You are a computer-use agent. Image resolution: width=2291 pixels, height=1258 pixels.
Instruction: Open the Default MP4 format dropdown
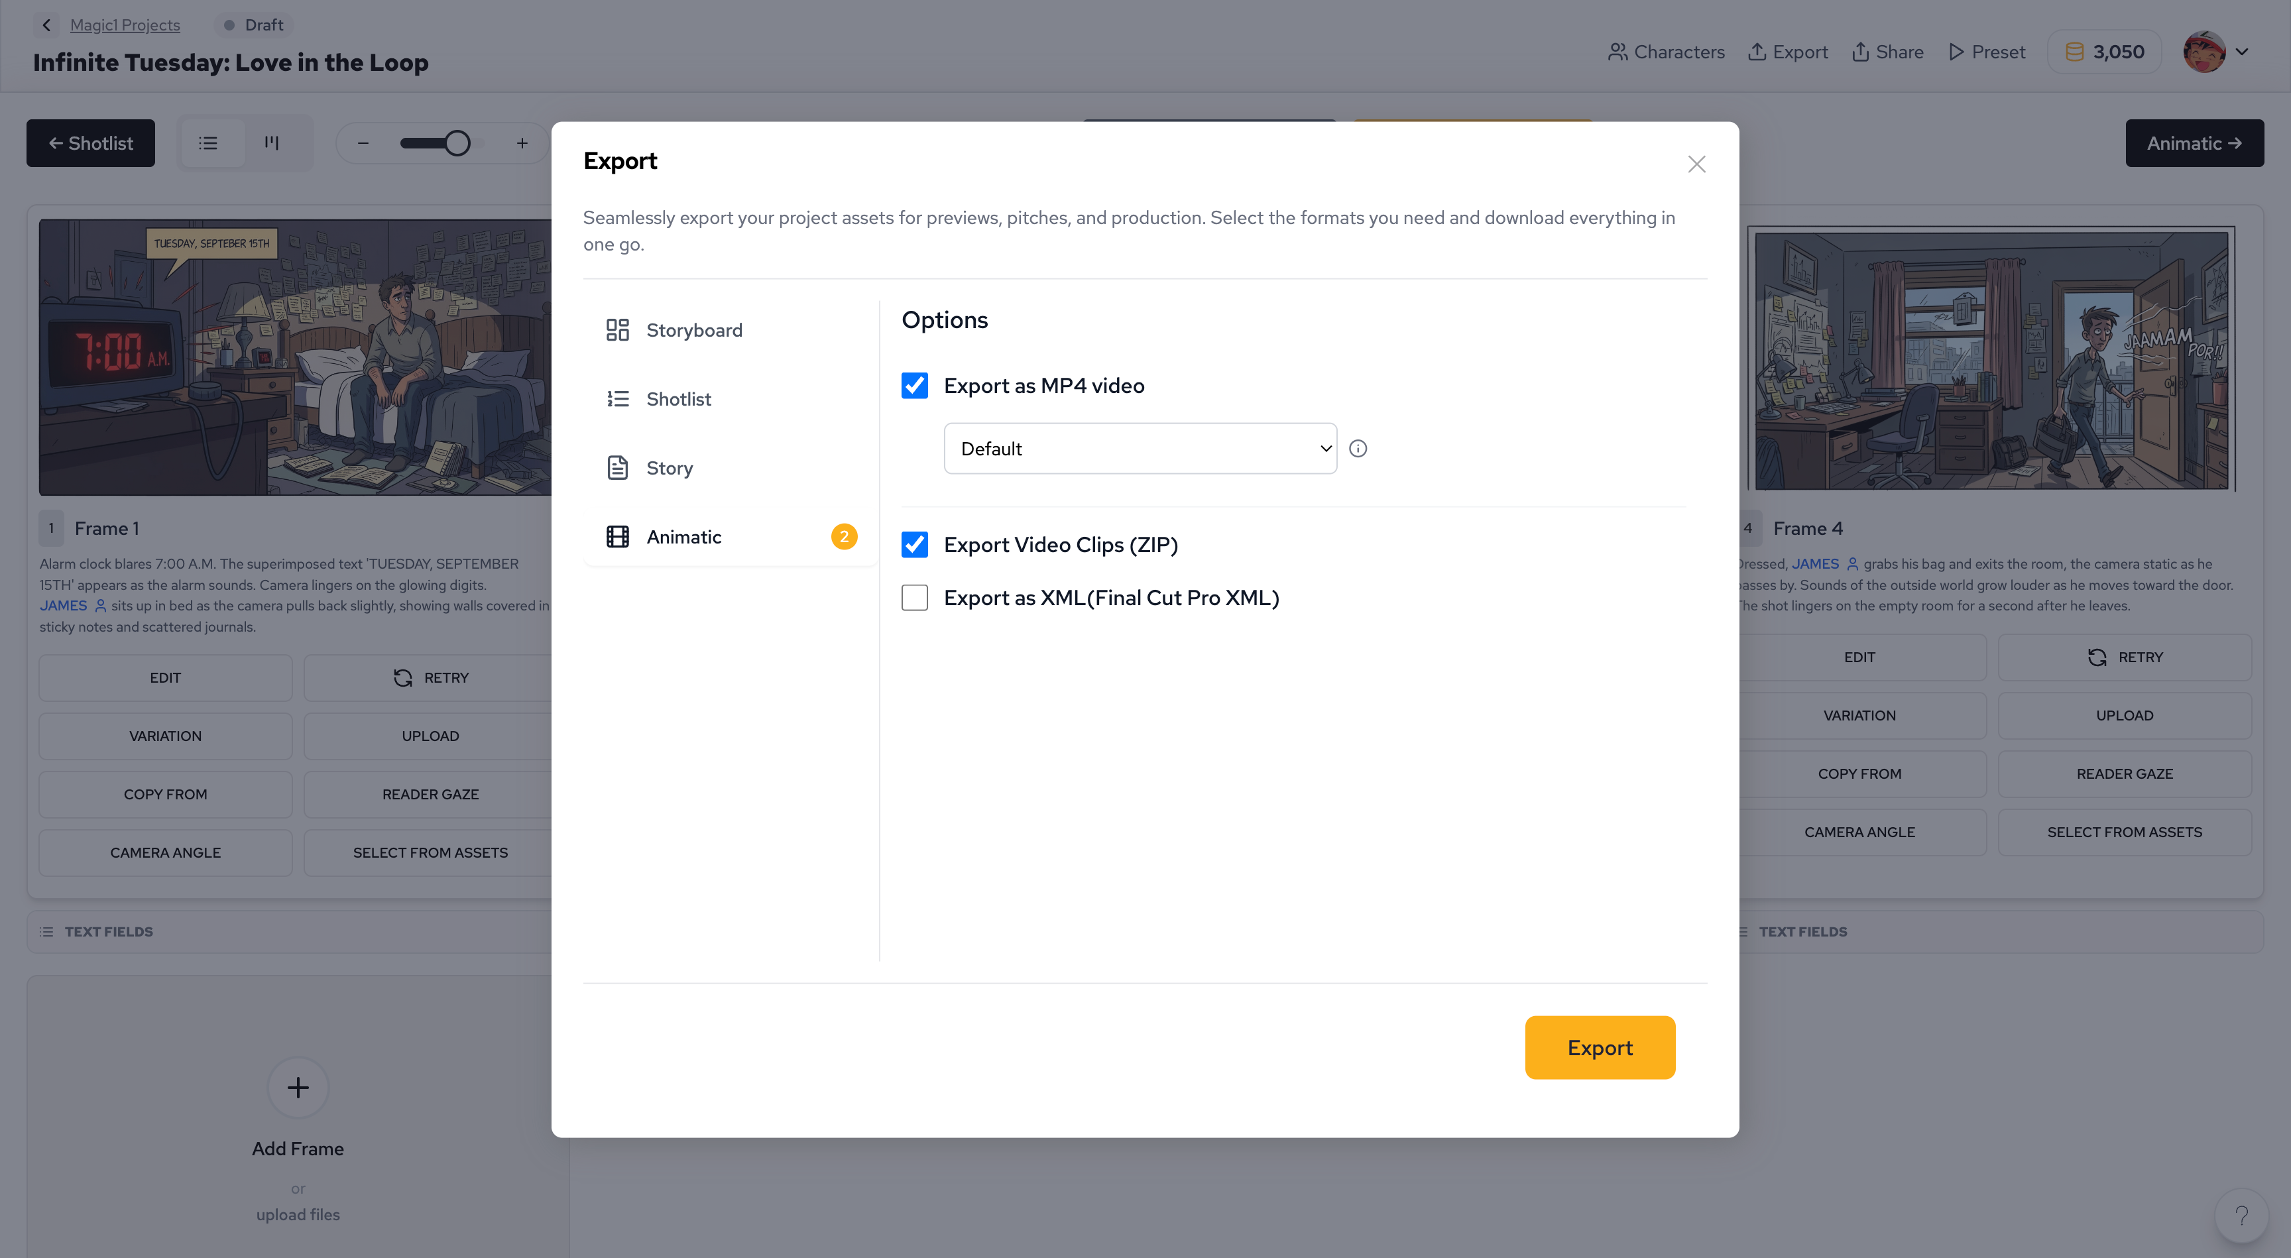pyautogui.click(x=1140, y=449)
